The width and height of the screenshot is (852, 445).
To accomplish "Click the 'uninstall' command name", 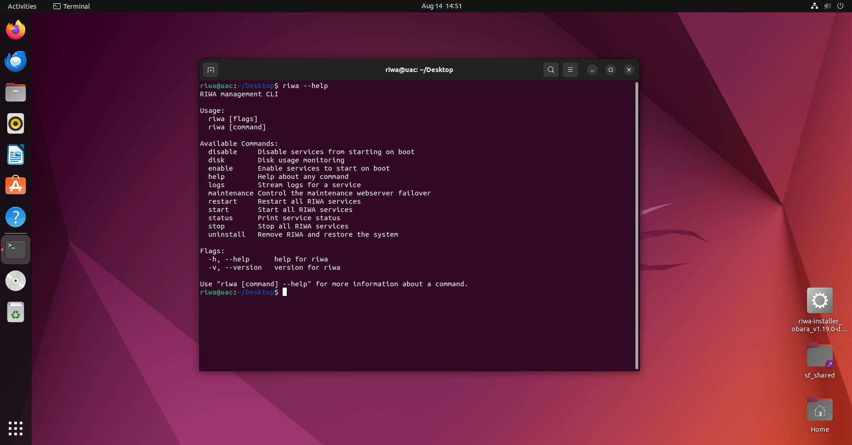I will point(227,234).
